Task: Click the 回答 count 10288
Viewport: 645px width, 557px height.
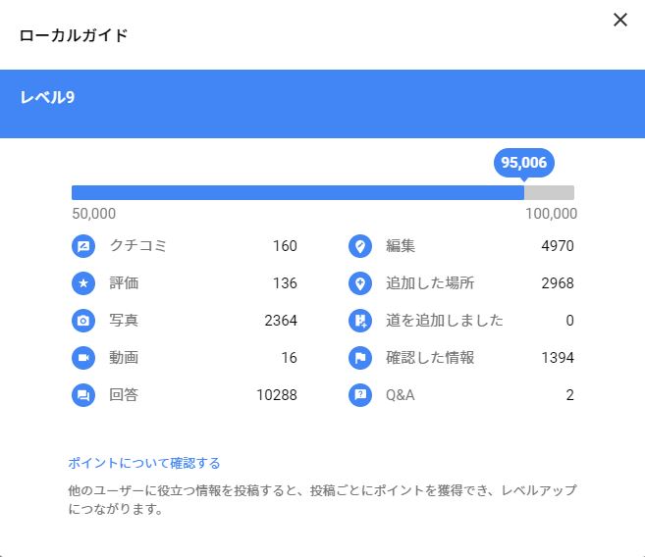Action: (x=274, y=395)
